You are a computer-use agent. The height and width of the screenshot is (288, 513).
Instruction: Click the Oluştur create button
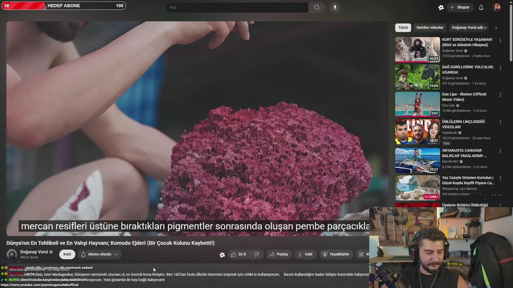460,7
